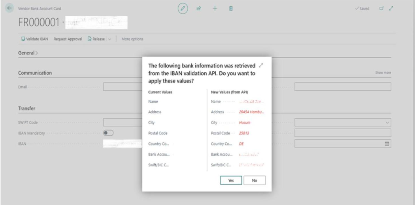This screenshot has width=415, height=205.
Task: Create new record with plus icon
Action: pyautogui.click(x=215, y=8)
